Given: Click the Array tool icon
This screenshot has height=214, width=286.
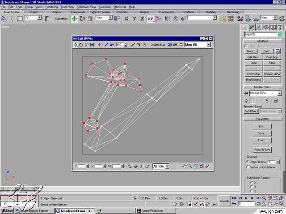Looking at the screenshot, I should pos(176,19).
